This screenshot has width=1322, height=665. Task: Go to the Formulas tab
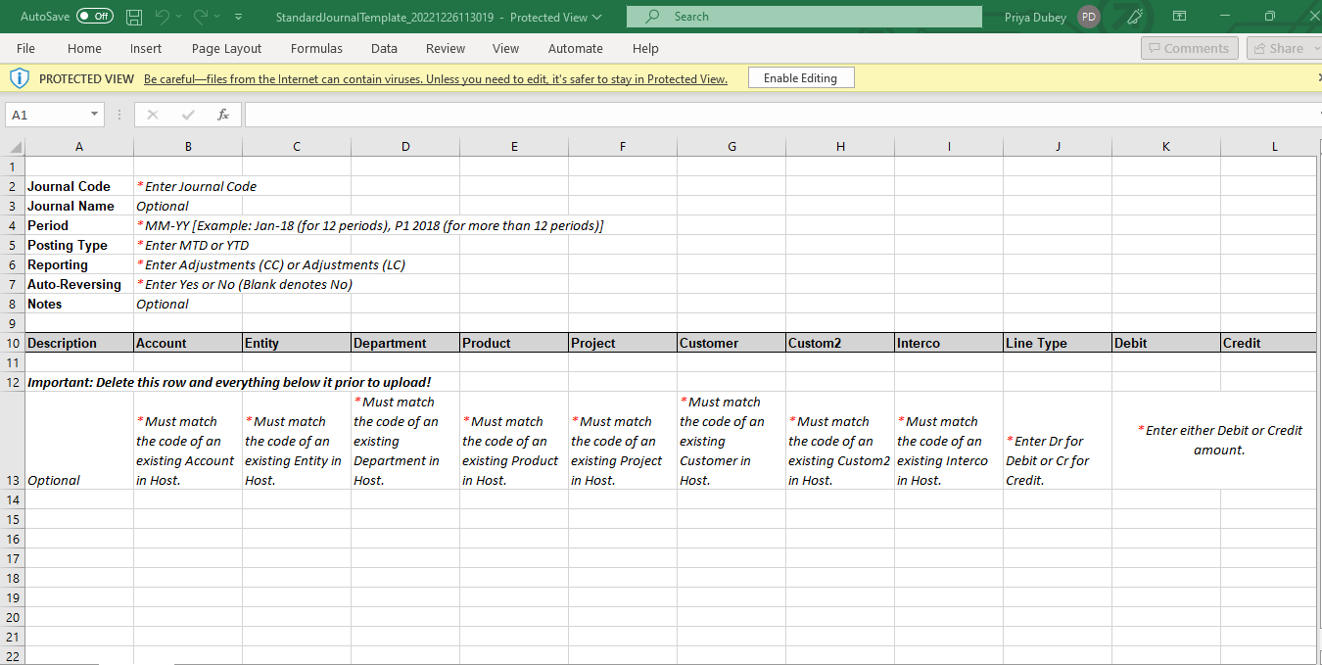[x=316, y=48]
